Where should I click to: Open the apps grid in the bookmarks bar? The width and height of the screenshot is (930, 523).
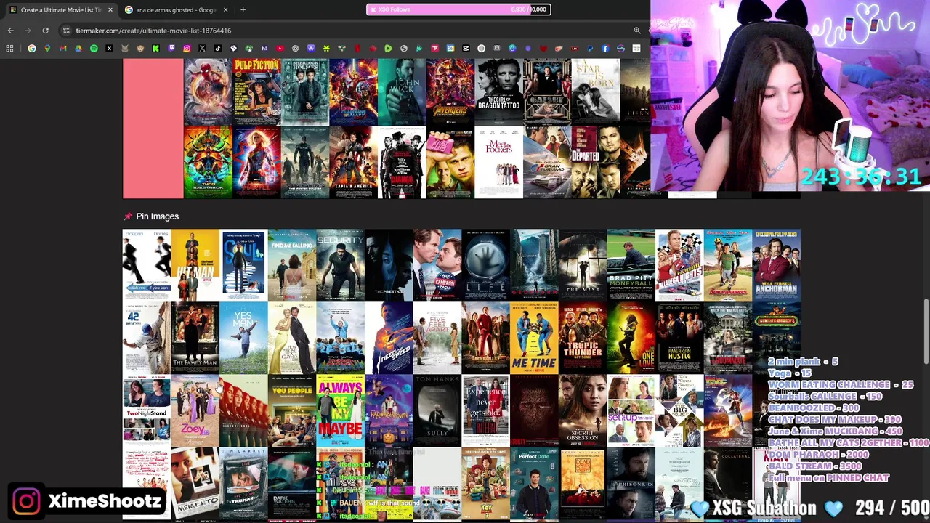tap(9, 49)
